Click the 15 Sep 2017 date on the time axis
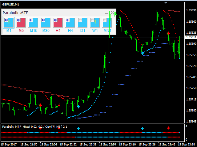Screen dimensions: 197x147 point(9,145)
